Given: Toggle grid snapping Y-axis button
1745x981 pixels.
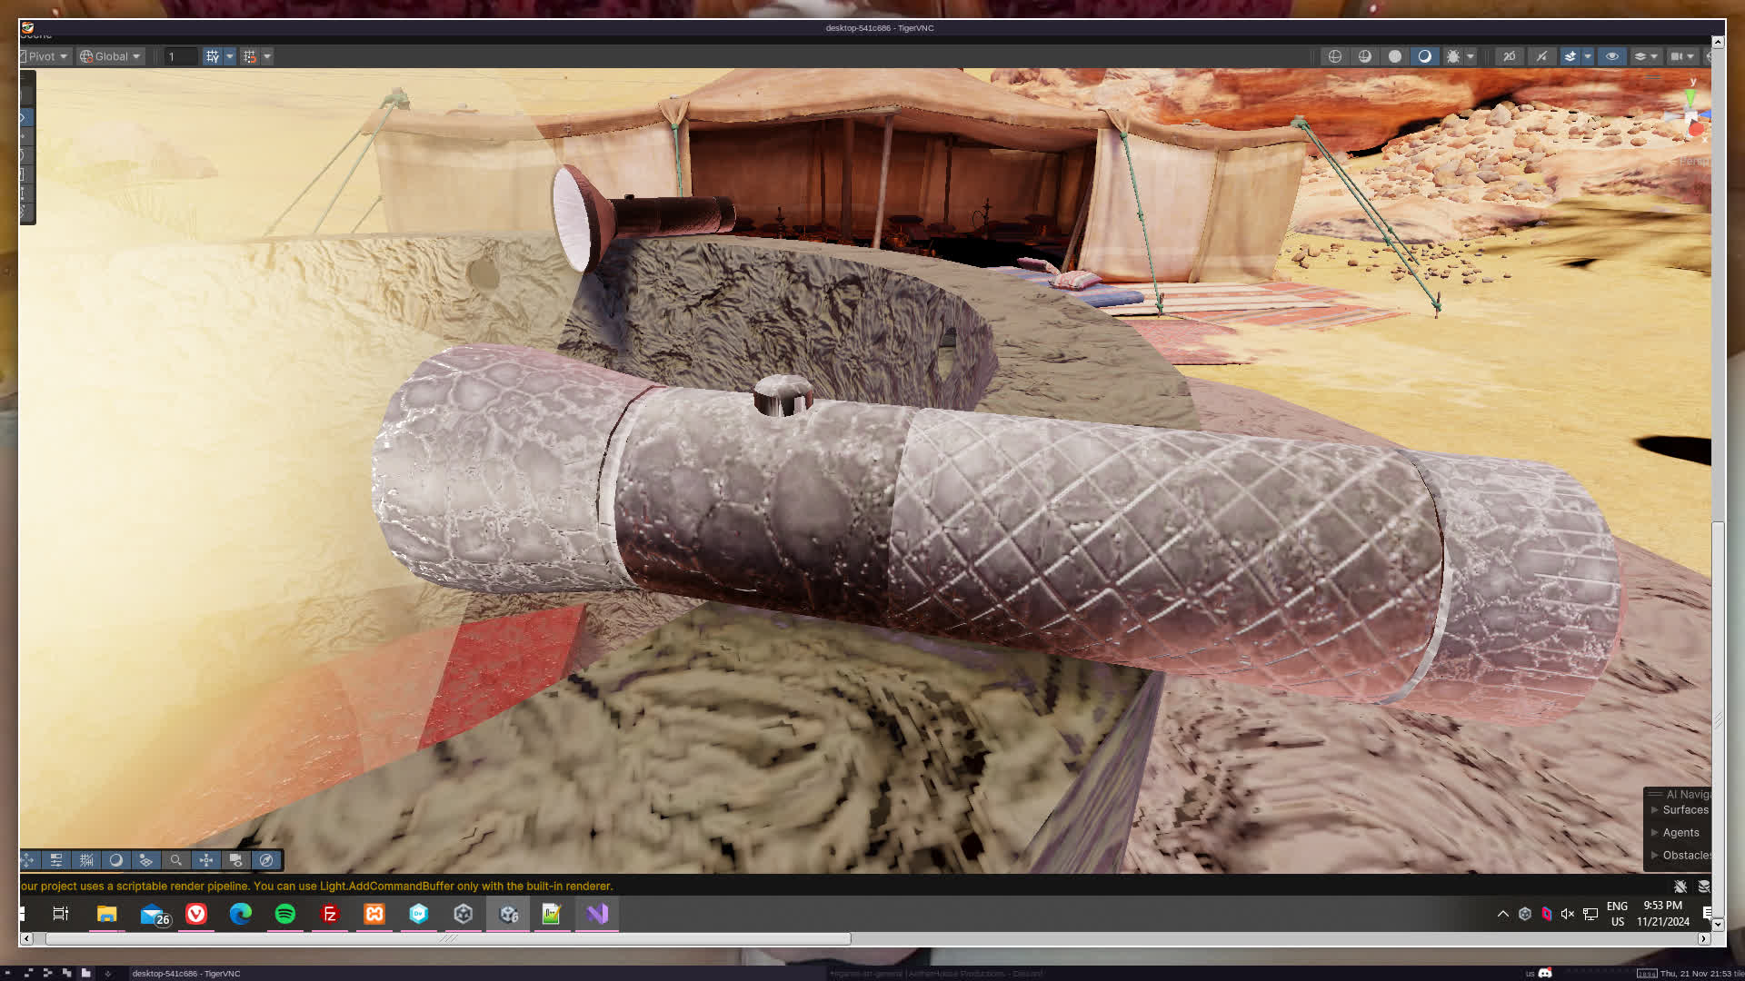Looking at the screenshot, I should pyautogui.click(x=213, y=56).
